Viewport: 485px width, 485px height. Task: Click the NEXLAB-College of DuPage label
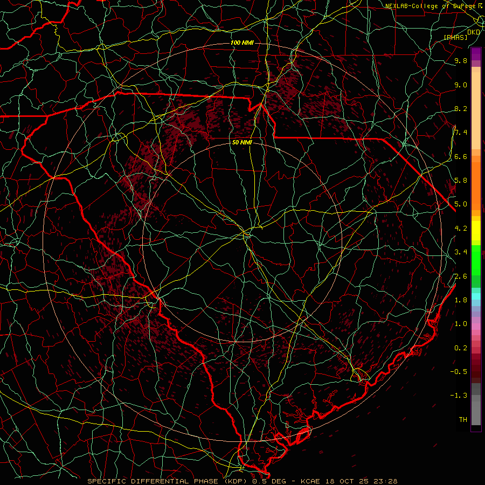(430, 6)
